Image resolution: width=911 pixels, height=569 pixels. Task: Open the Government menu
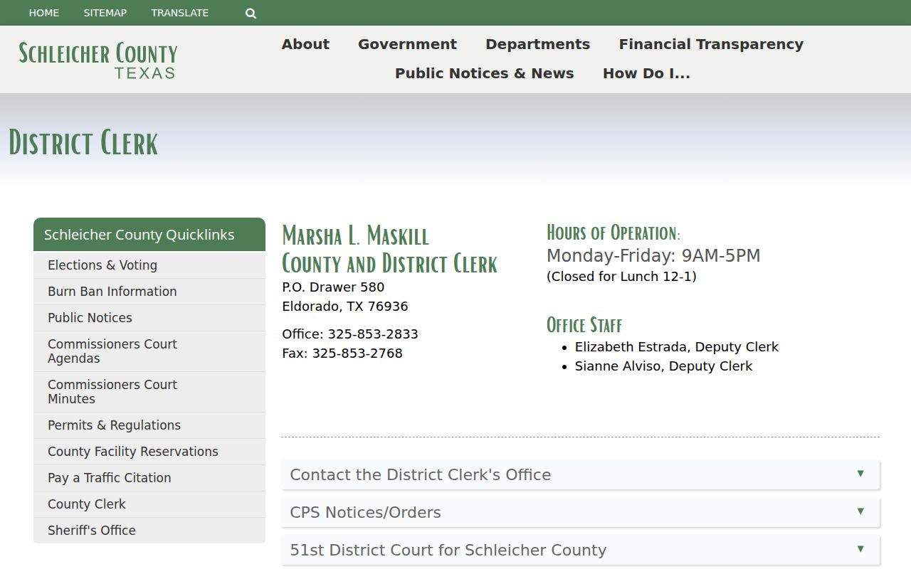coord(407,44)
